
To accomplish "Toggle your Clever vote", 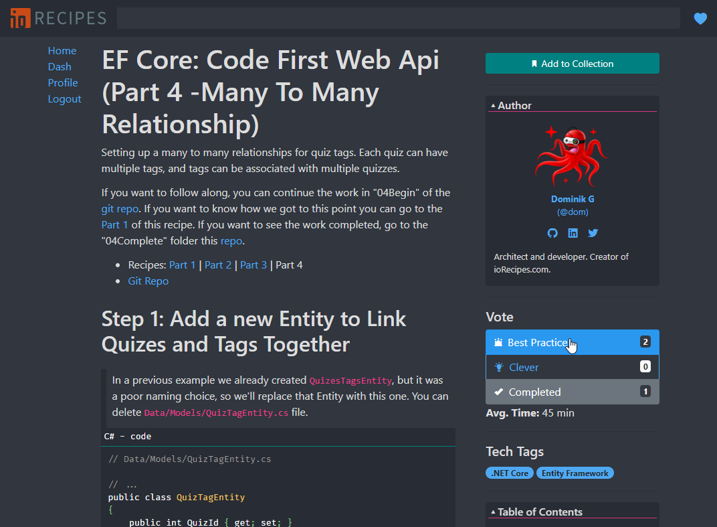I will tap(572, 366).
